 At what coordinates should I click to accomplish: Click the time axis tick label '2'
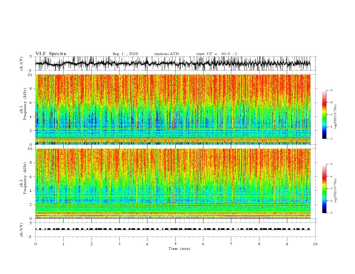(91, 244)
